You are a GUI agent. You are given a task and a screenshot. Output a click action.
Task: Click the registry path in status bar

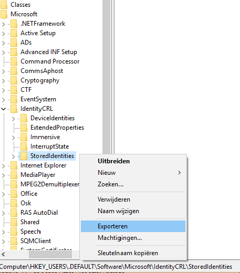click(116, 267)
